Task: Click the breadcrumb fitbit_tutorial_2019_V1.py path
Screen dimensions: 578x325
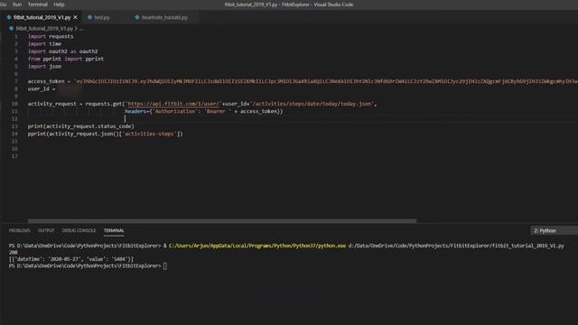Action: point(44,28)
